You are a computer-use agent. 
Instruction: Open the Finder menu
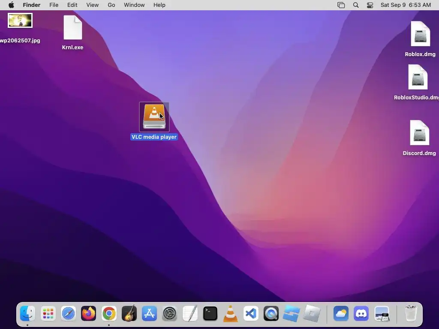[32, 5]
